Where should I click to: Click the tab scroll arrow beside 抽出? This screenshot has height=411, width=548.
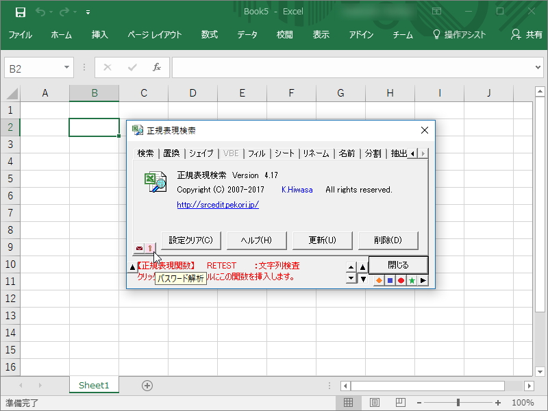pos(414,153)
